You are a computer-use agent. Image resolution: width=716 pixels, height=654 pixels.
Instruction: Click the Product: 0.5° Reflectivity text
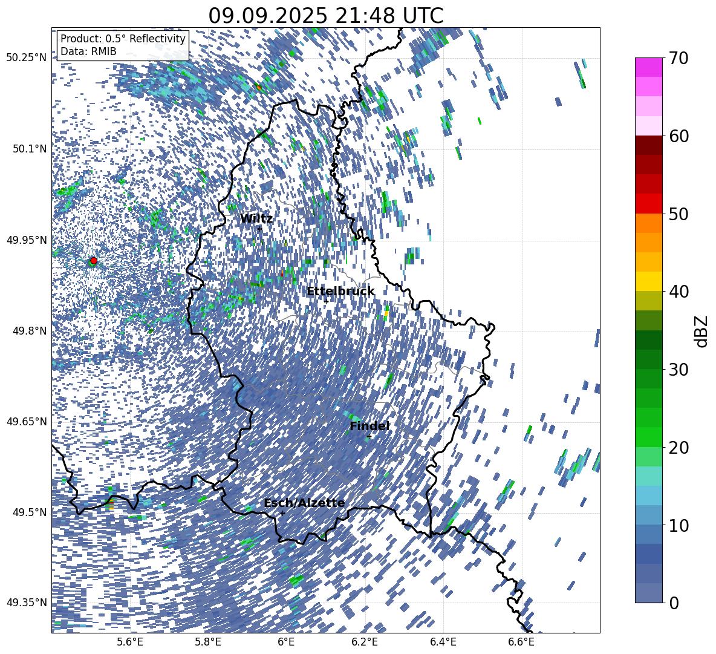[x=123, y=39]
